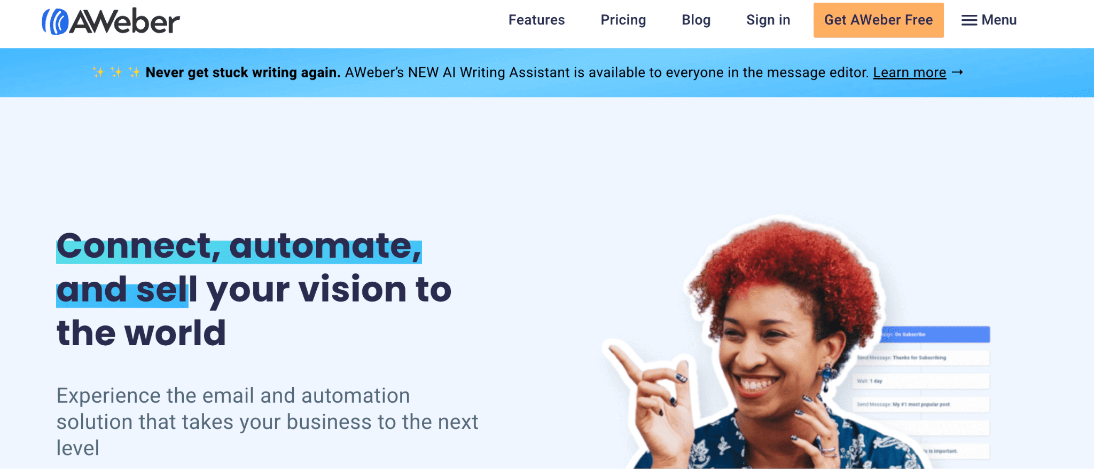The height and width of the screenshot is (469, 1094).
Task: Click the Thanks for Subscribing message card
Action: [921, 357]
